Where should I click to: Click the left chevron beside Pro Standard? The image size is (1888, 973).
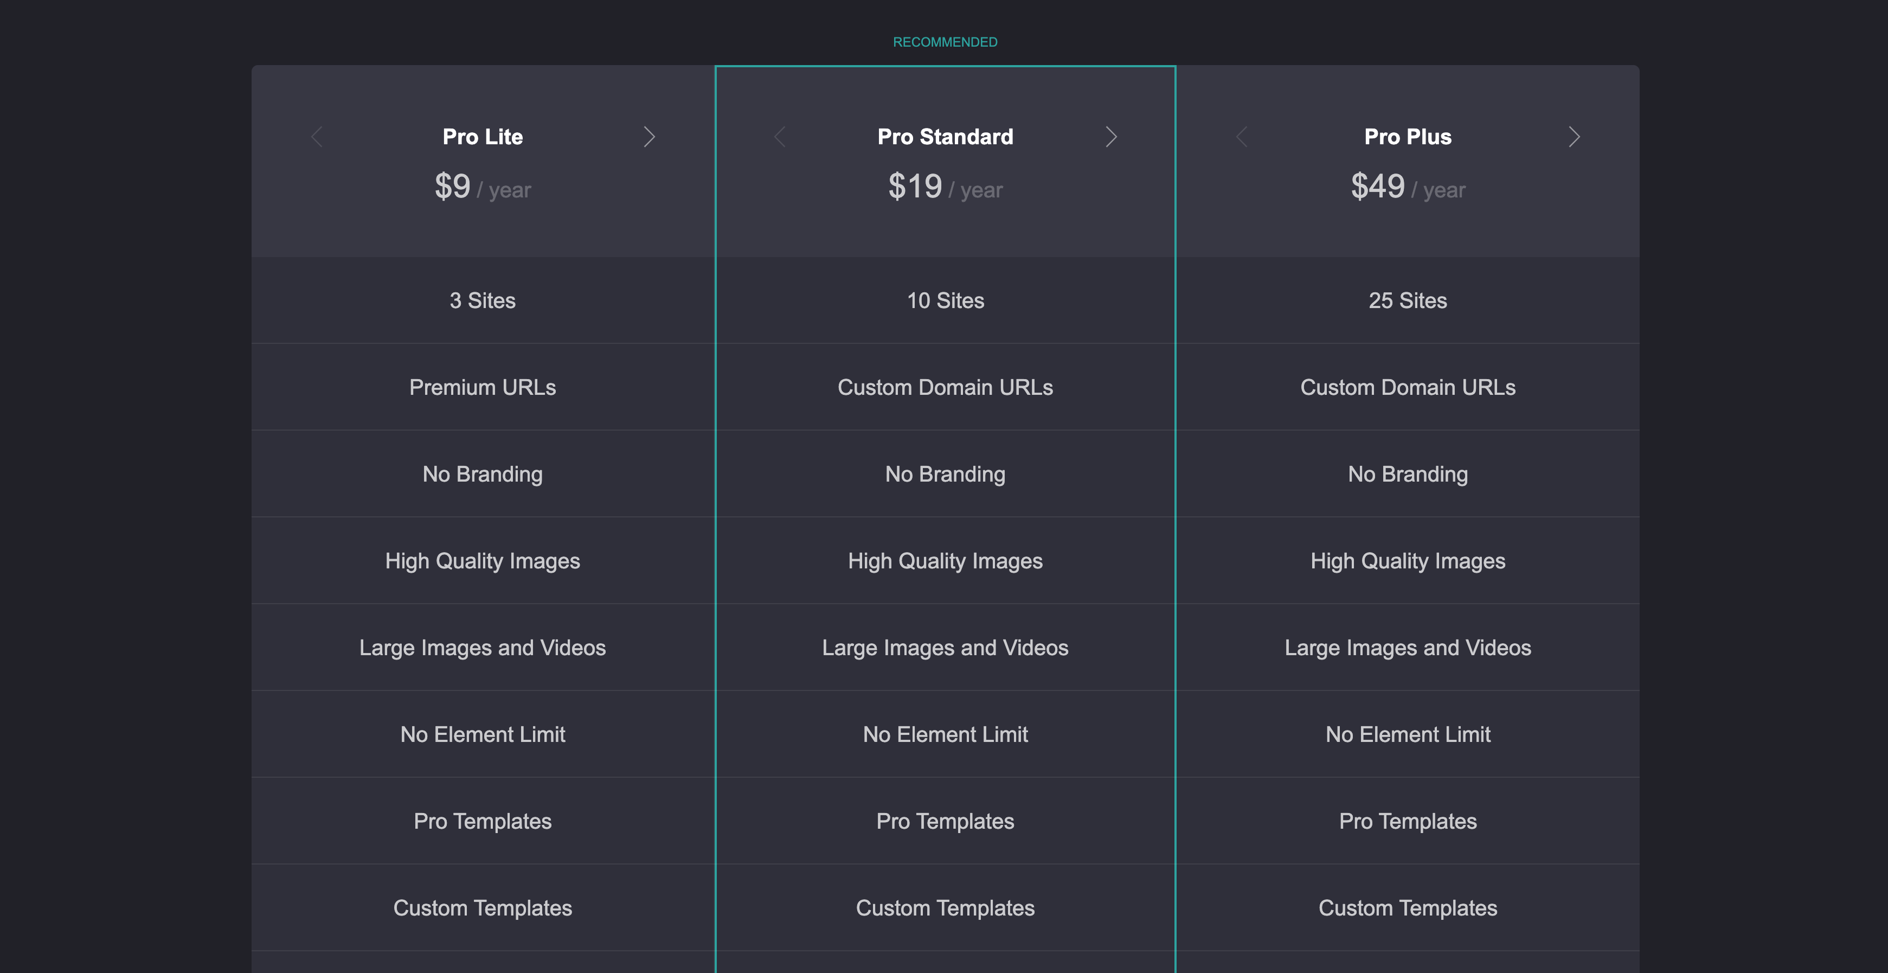click(x=780, y=137)
